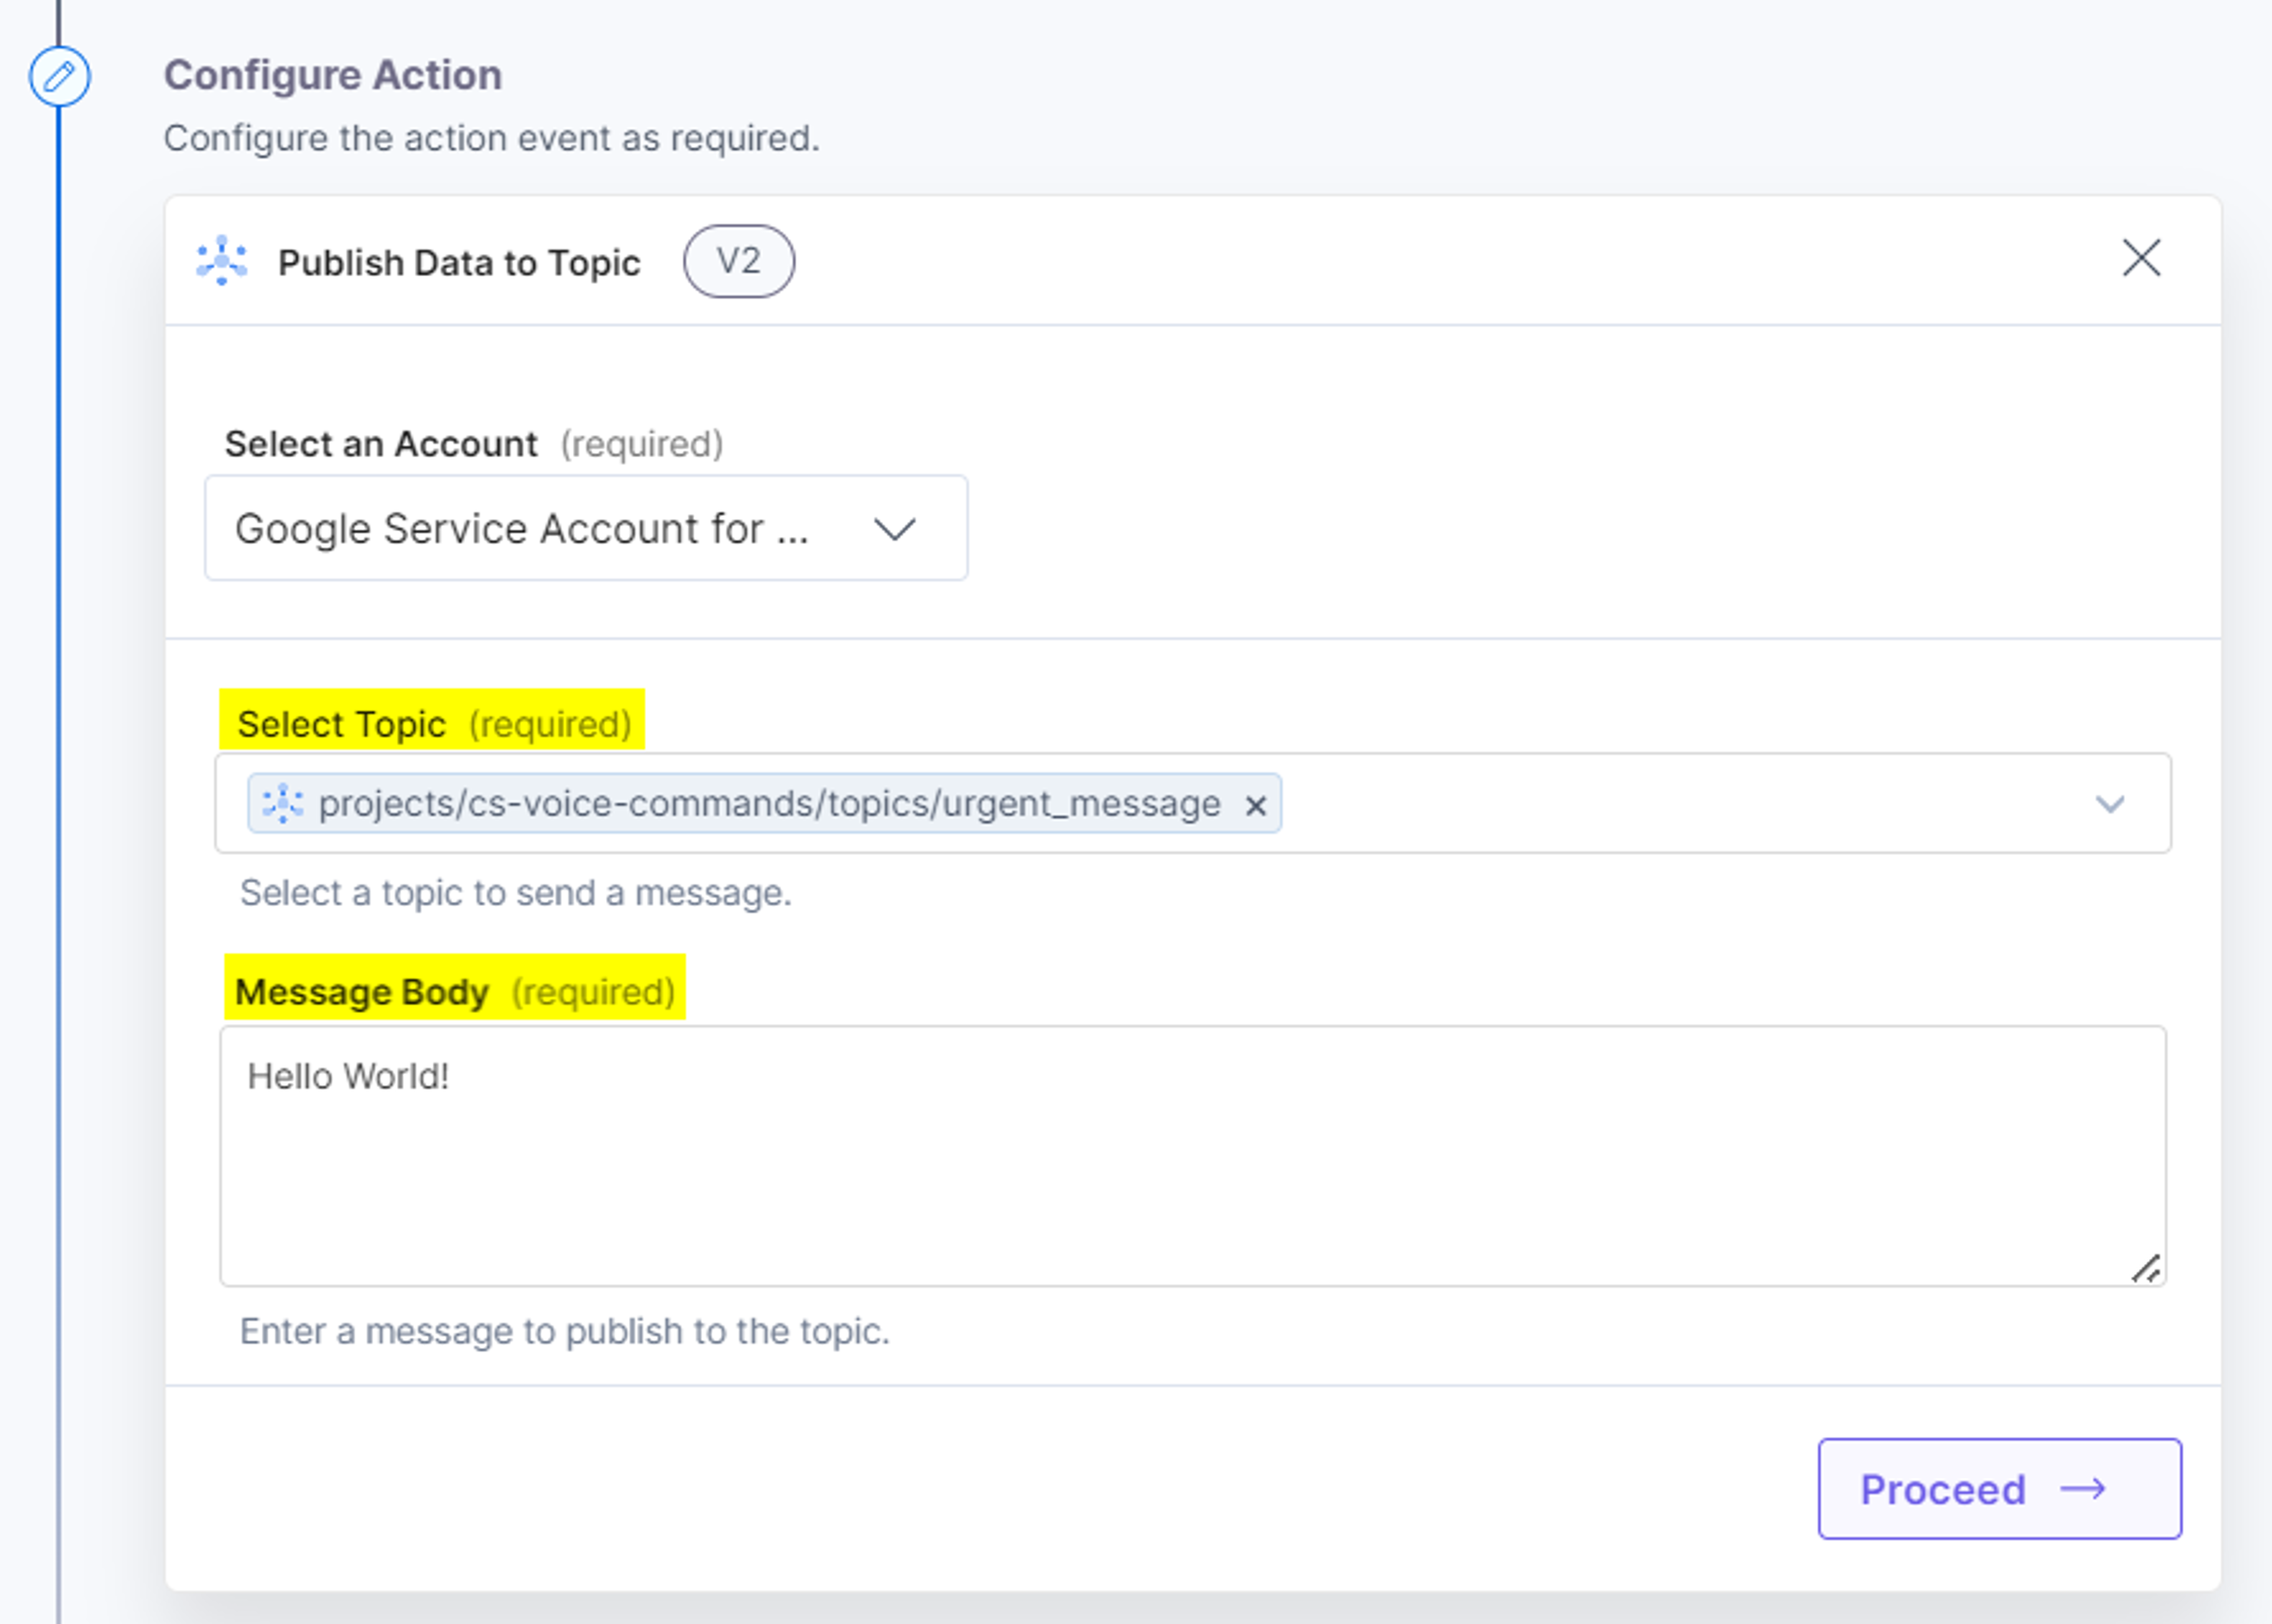Viewport: 2272px width, 1624px height.
Task: Click the Select an Account label
Action: pyautogui.click(x=474, y=444)
